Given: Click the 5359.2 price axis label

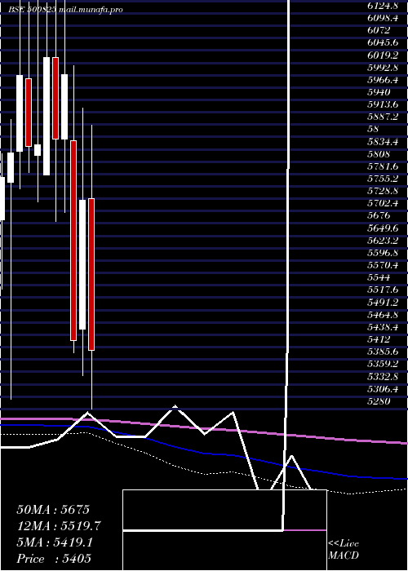Looking at the screenshot, I should click(383, 365).
